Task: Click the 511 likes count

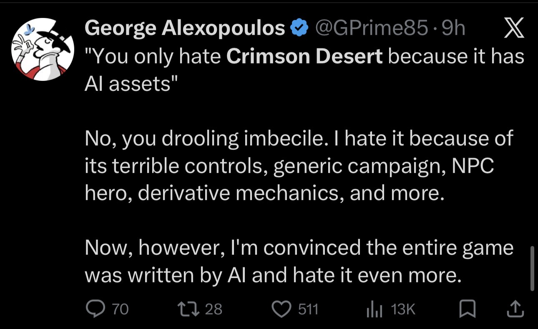Action: click(308, 309)
